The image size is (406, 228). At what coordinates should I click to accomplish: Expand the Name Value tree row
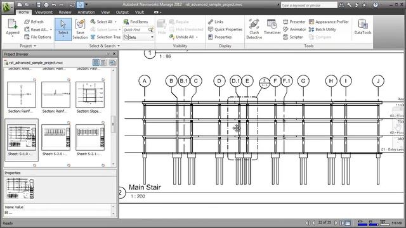(x=6, y=213)
